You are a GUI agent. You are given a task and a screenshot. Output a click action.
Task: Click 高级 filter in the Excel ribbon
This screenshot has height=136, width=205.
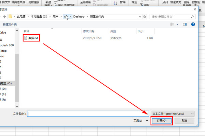tap(145, 5)
